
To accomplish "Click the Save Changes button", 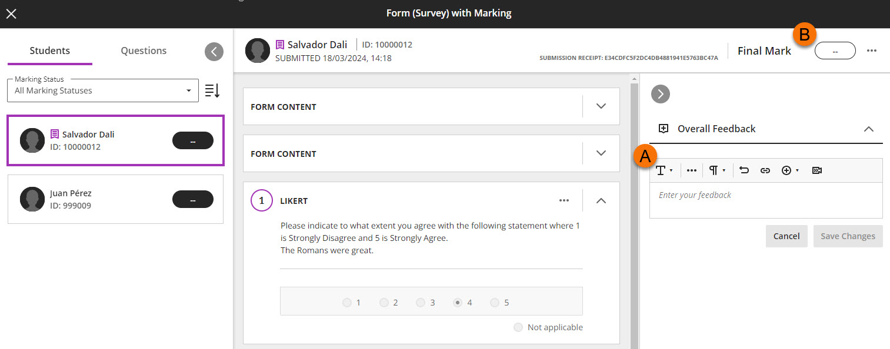I will (848, 236).
